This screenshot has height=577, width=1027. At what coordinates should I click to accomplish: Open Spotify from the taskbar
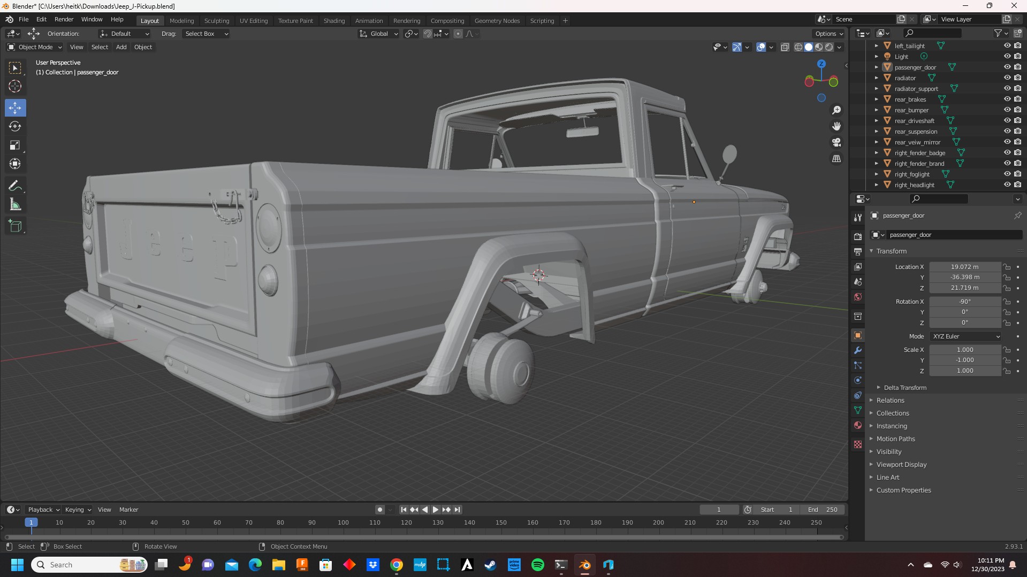click(x=537, y=565)
